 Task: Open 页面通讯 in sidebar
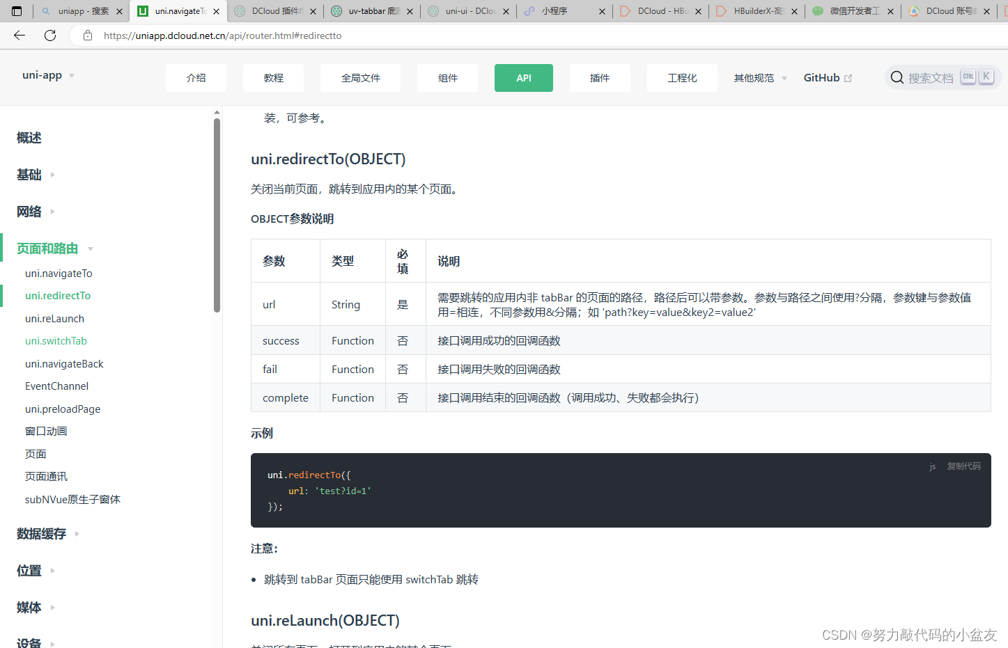point(46,477)
